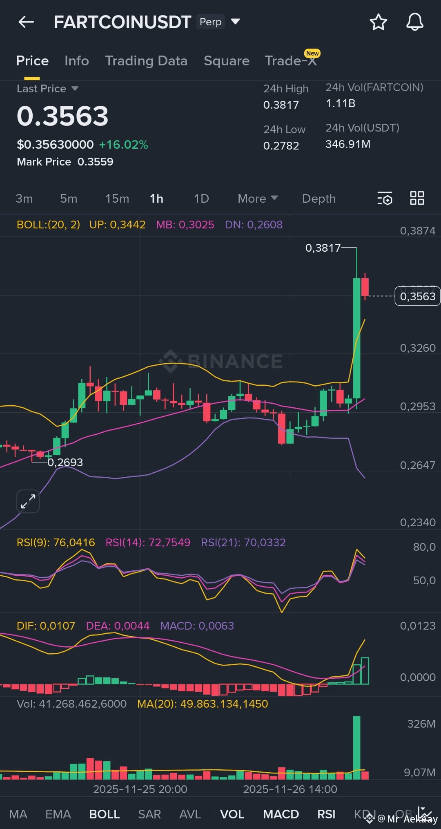Expand the Last Price dropdown

click(x=75, y=88)
